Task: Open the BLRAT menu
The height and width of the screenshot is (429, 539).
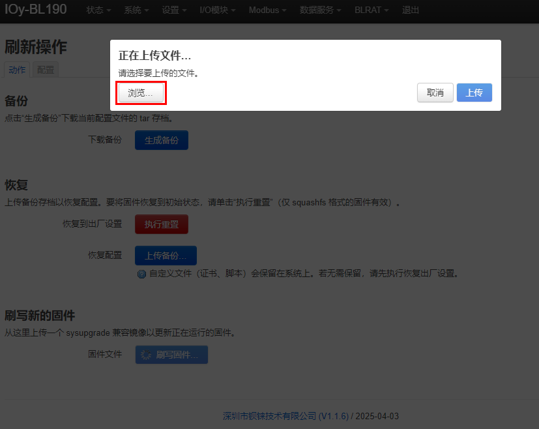Action: coord(371,10)
